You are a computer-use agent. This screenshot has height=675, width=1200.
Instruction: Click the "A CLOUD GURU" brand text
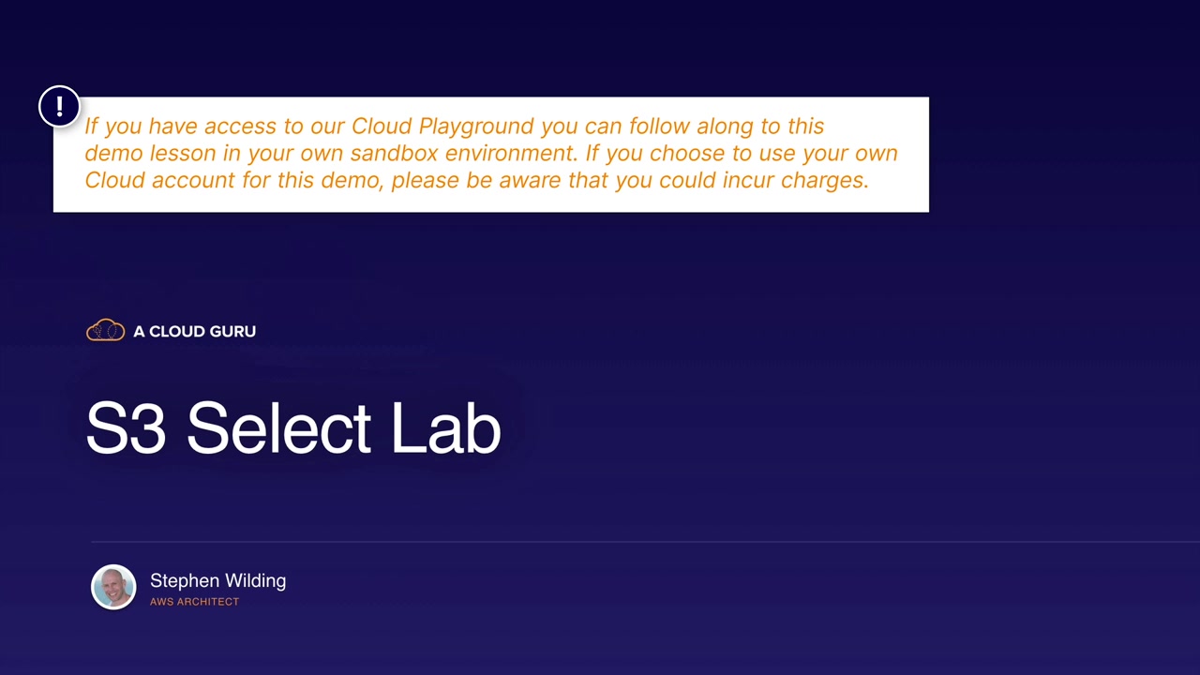[194, 332]
